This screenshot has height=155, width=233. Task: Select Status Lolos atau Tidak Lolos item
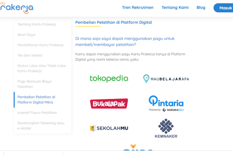click(x=42, y=69)
